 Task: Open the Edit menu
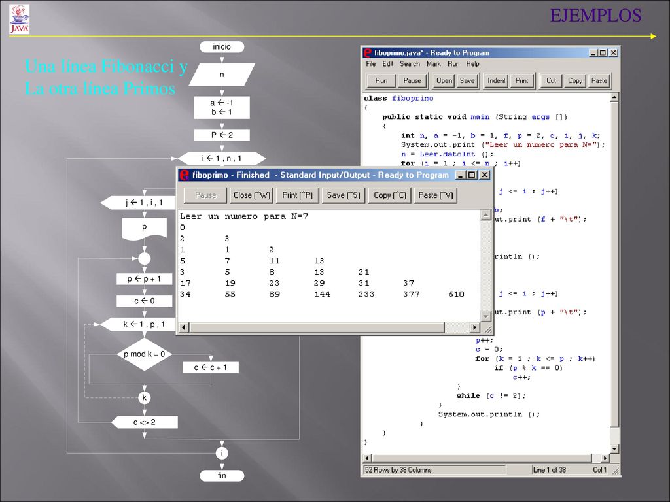pyautogui.click(x=387, y=63)
